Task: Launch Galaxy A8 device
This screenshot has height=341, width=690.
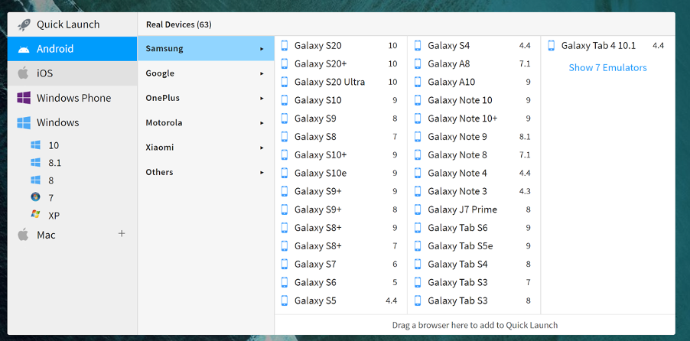Action: (473, 63)
